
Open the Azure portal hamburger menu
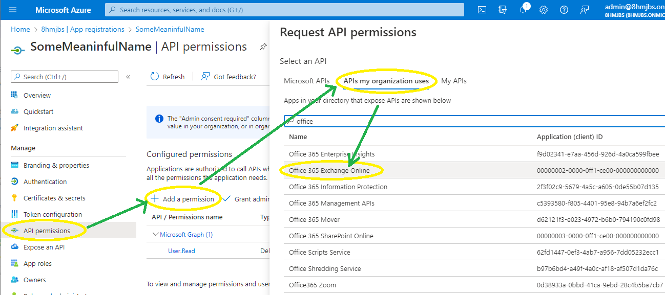(13, 10)
